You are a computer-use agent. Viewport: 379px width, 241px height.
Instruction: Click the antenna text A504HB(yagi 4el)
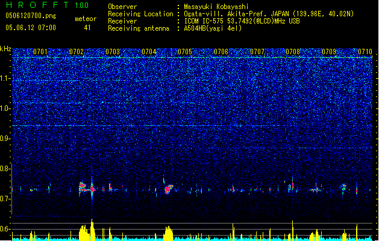coord(213,28)
